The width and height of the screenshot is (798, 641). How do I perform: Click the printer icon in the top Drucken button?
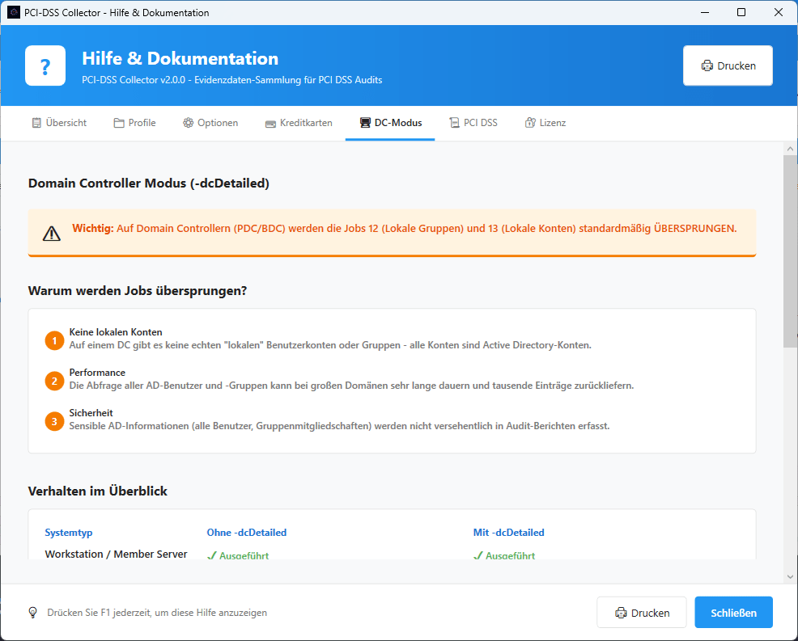708,65
